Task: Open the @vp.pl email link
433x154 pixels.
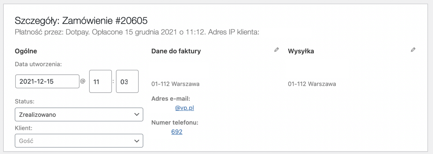Action: click(x=185, y=108)
